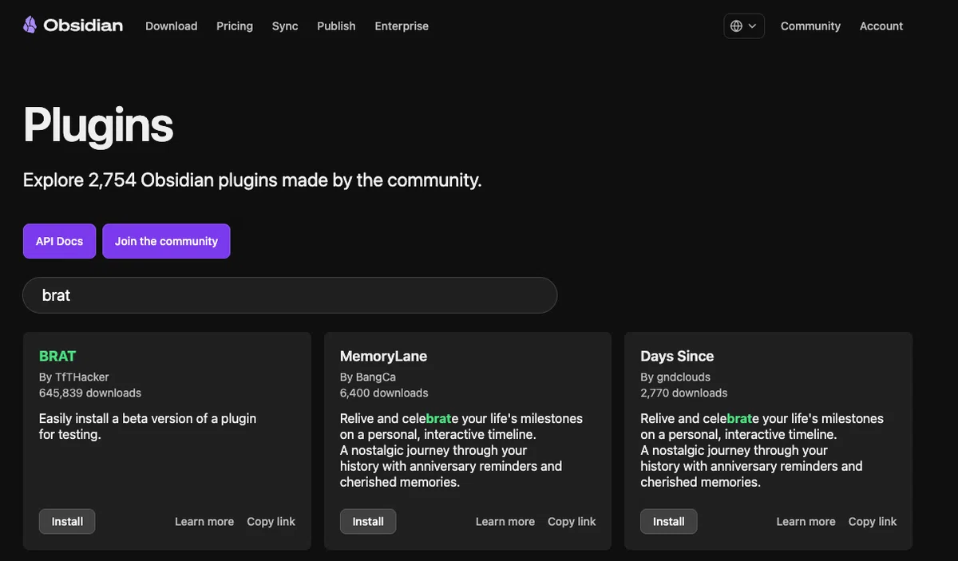This screenshot has width=958, height=561.
Task: Learn more about the BRAT plugin
Action: [x=204, y=521]
